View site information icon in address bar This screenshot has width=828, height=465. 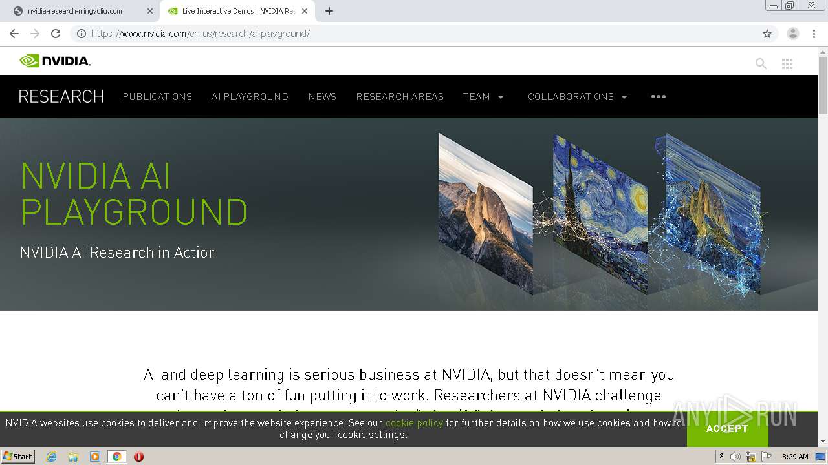82,34
